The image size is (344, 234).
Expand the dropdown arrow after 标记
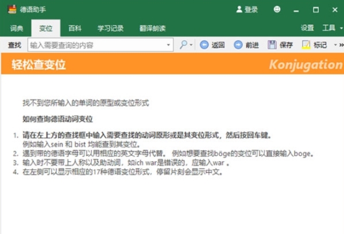[x=335, y=45]
